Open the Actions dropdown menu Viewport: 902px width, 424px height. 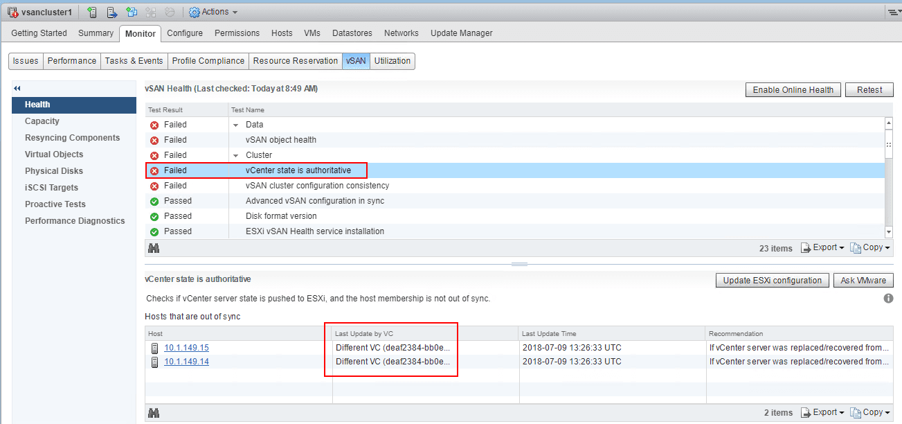pyautogui.click(x=213, y=12)
